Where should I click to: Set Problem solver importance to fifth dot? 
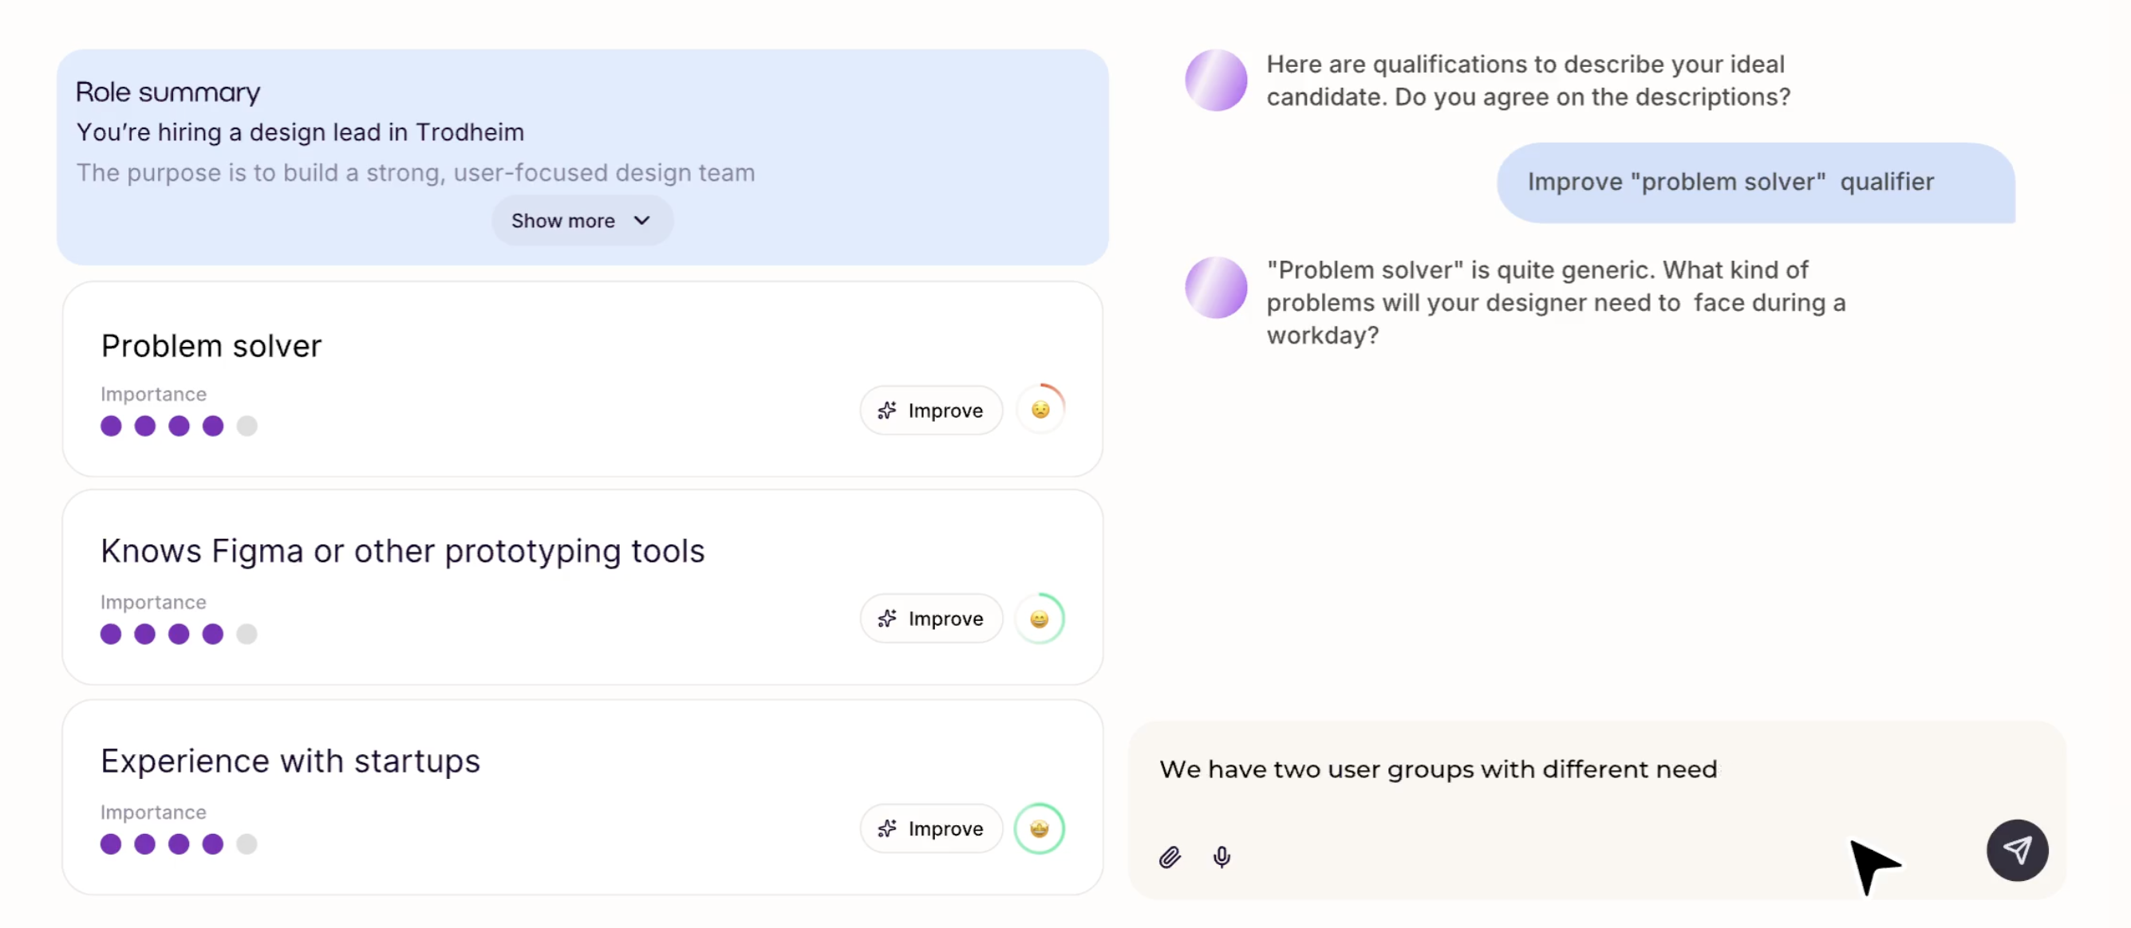tap(247, 426)
